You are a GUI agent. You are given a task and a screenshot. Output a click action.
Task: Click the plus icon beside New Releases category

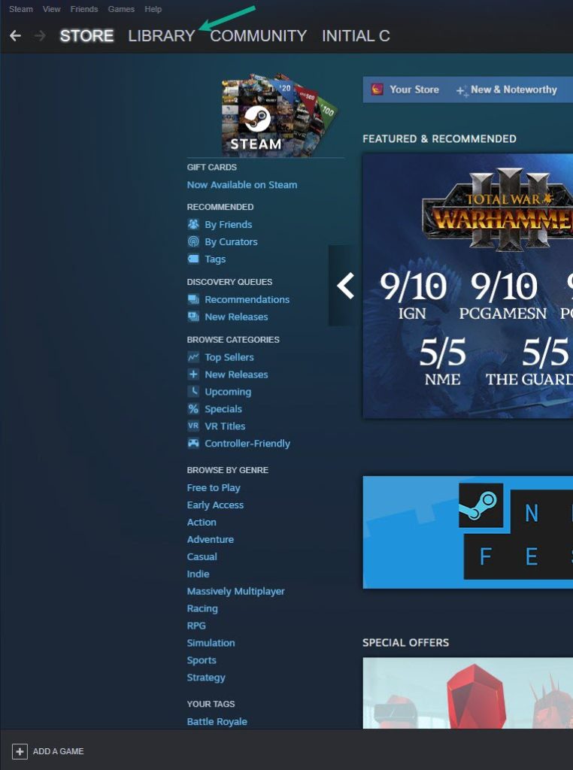coord(193,374)
